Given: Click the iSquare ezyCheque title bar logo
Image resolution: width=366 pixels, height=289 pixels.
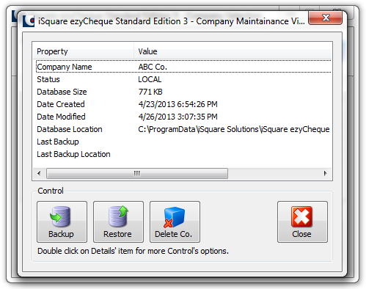Looking at the screenshot, I should pyautogui.click(x=29, y=21).
